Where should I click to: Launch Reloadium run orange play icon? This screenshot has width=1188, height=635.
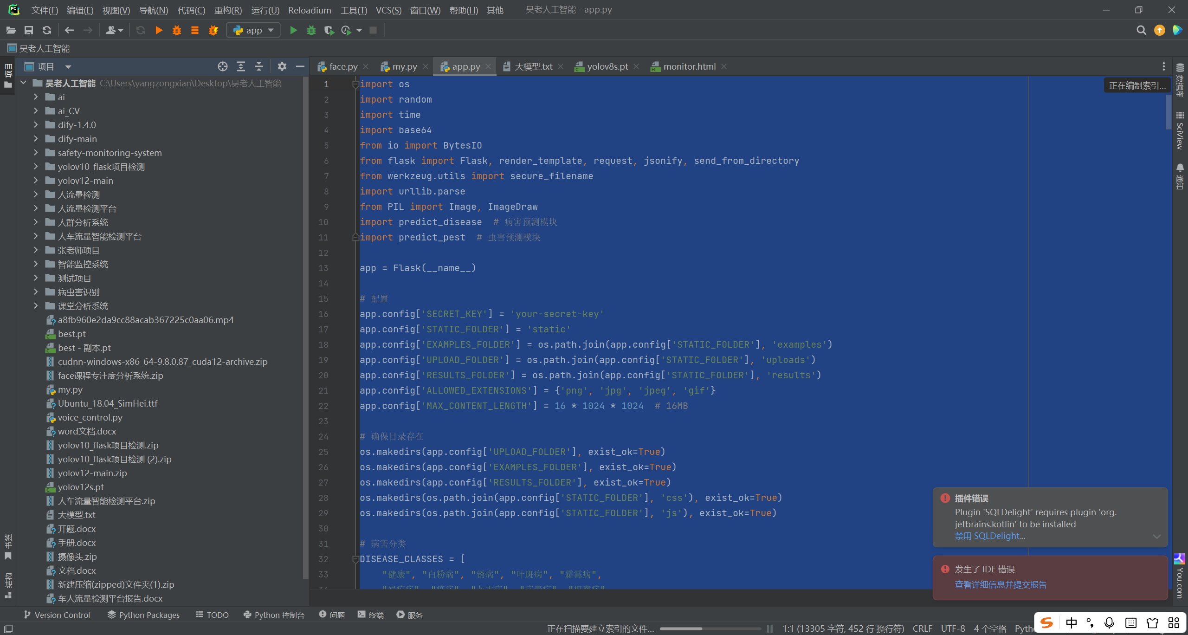159,30
